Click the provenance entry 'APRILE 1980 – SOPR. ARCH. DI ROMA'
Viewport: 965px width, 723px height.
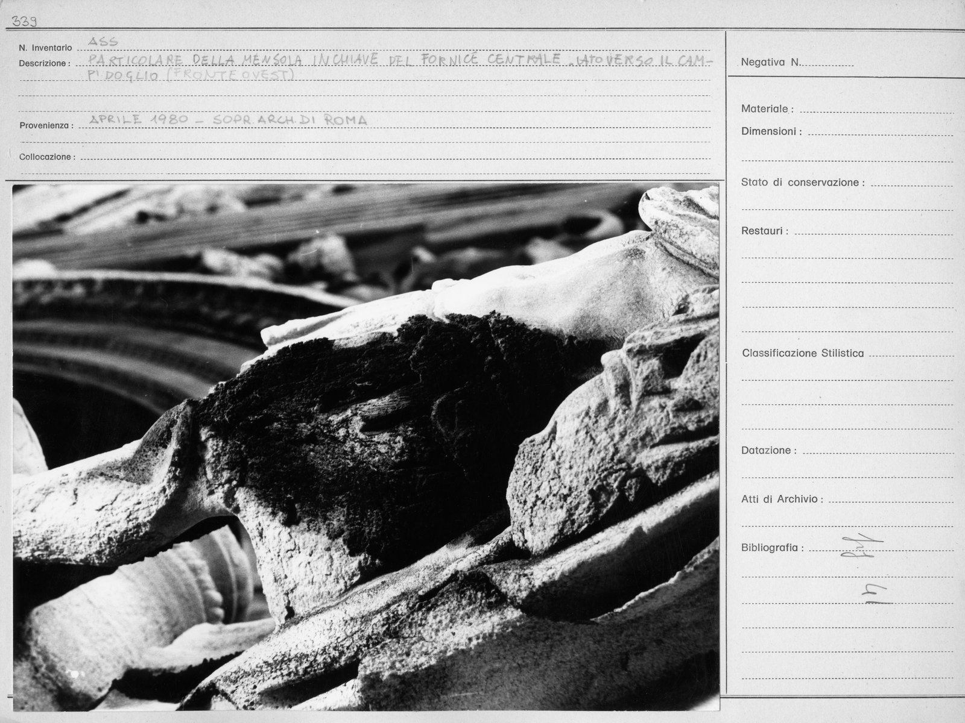click(x=227, y=120)
